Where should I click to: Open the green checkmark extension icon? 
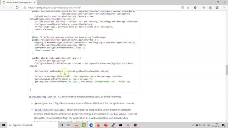pyautogui.click(x=195, y=7)
